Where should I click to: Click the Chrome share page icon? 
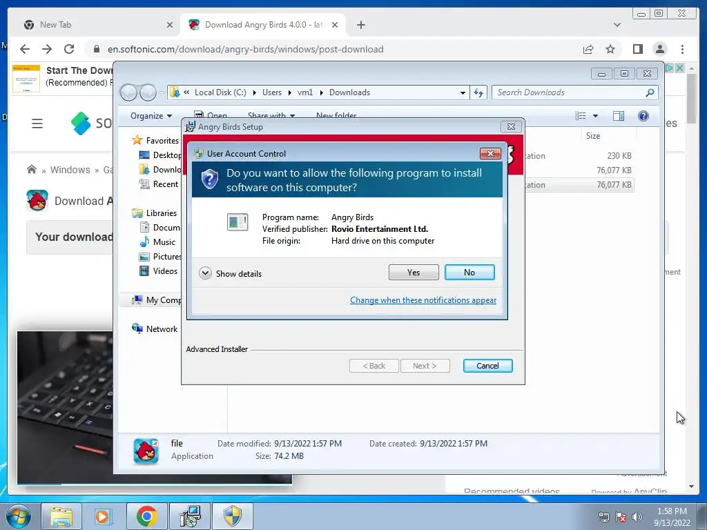tap(588, 49)
